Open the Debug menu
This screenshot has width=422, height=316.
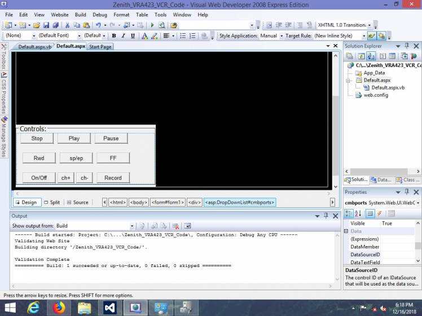(100, 15)
